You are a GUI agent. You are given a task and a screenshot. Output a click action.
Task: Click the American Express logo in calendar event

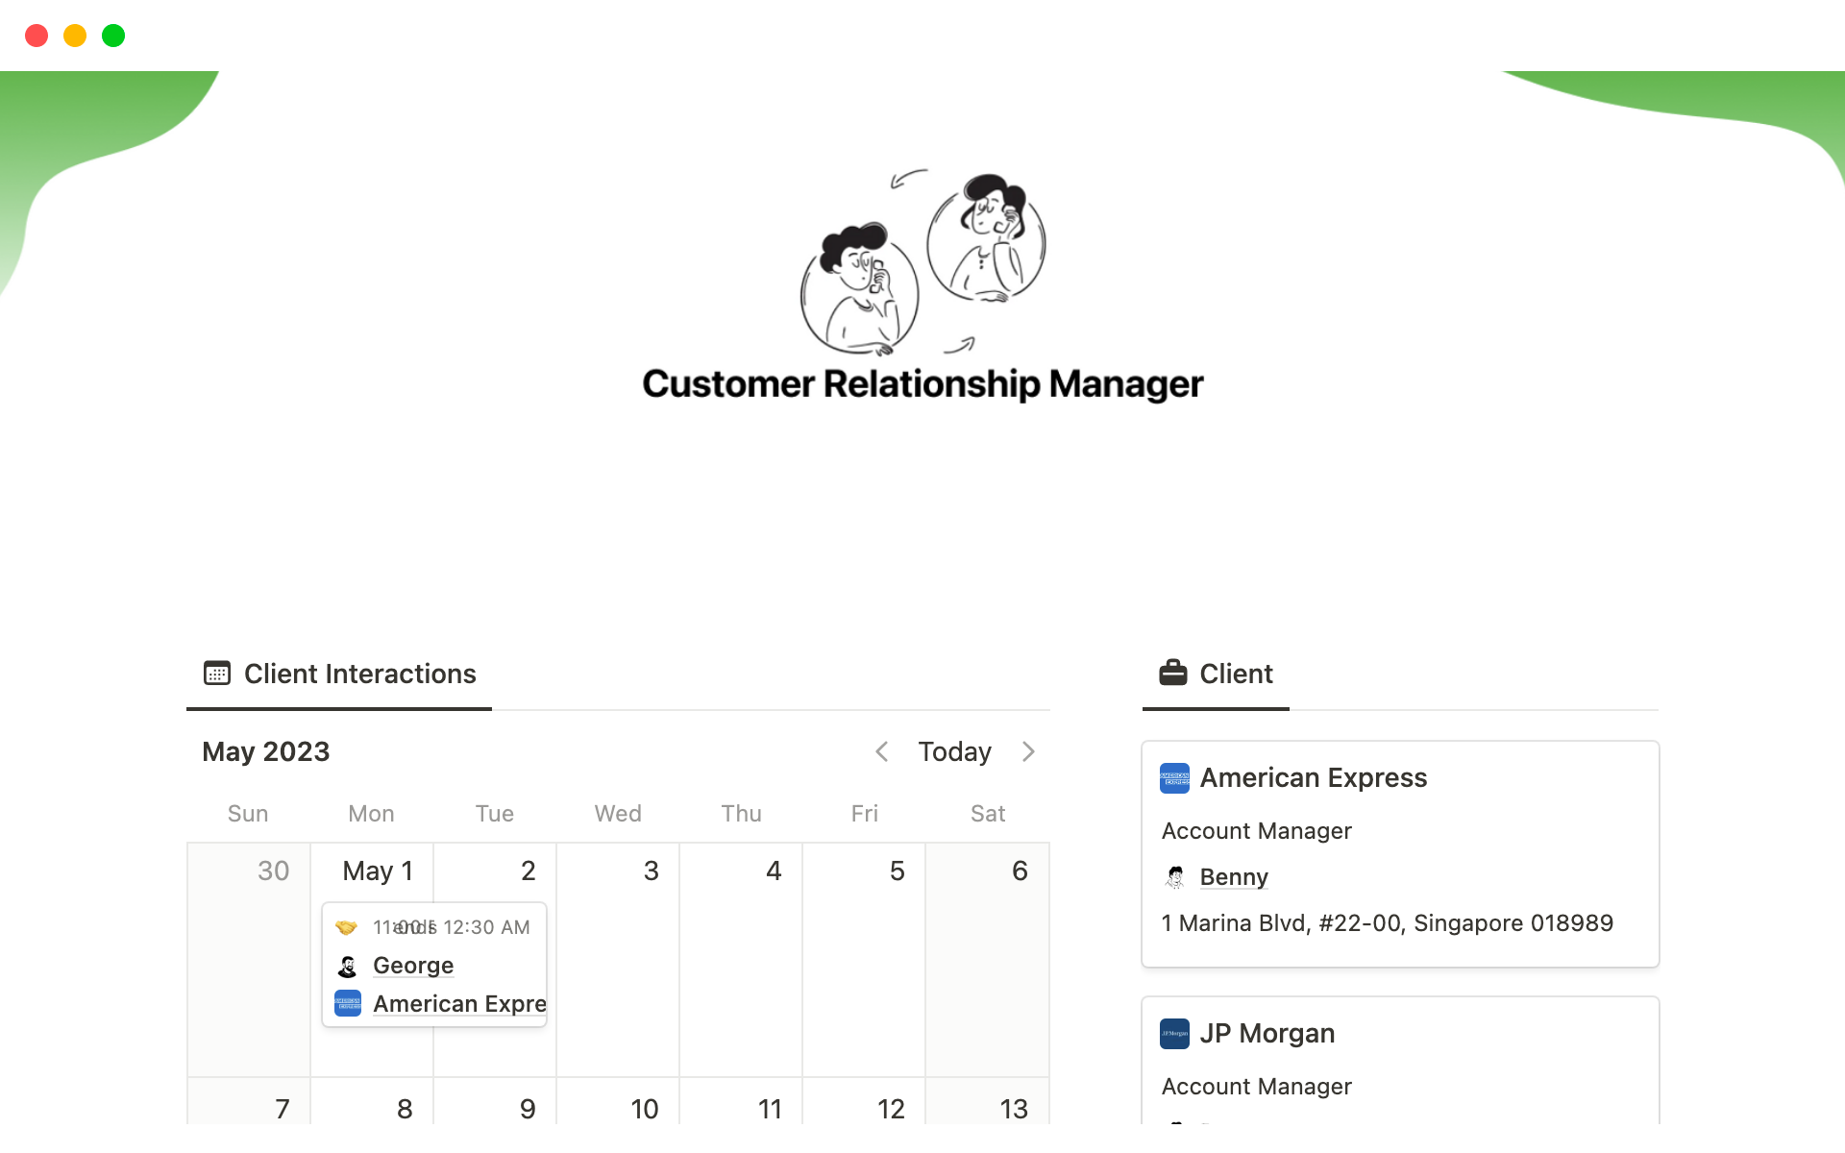pyautogui.click(x=348, y=1004)
